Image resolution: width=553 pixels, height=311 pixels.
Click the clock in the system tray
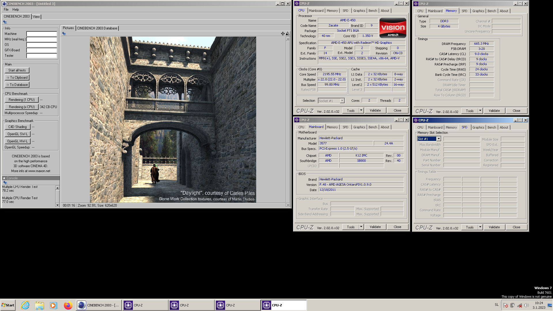tap(539, 305)
